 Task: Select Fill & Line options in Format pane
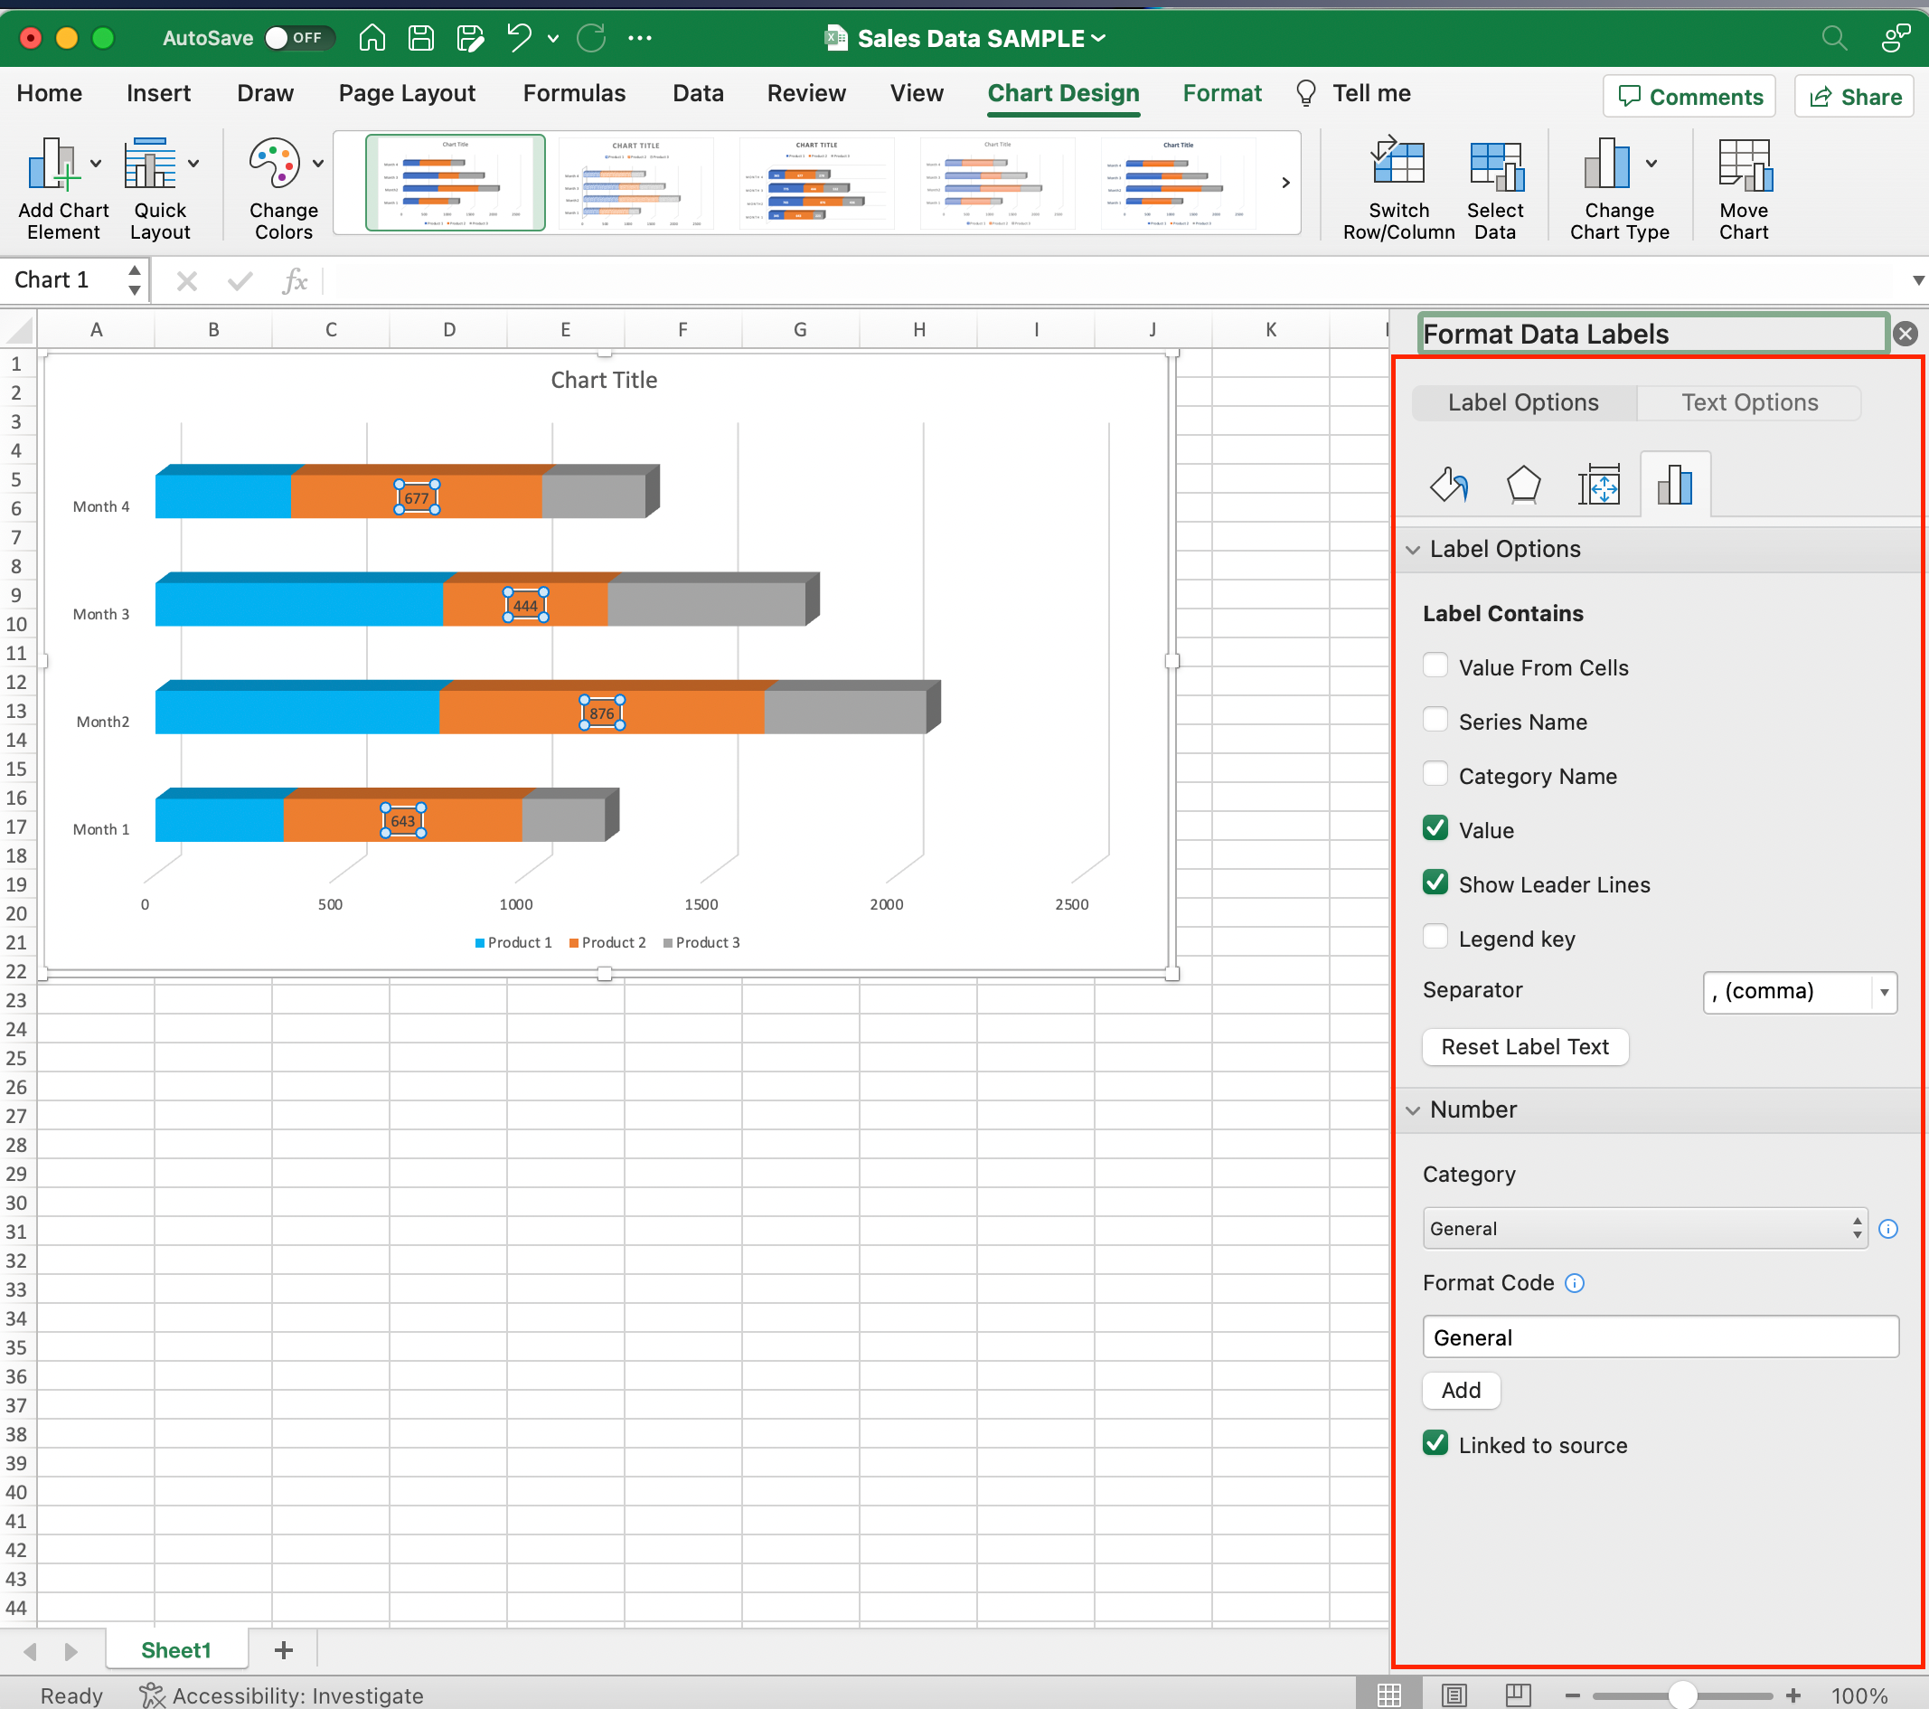(x=1450, y=484)
